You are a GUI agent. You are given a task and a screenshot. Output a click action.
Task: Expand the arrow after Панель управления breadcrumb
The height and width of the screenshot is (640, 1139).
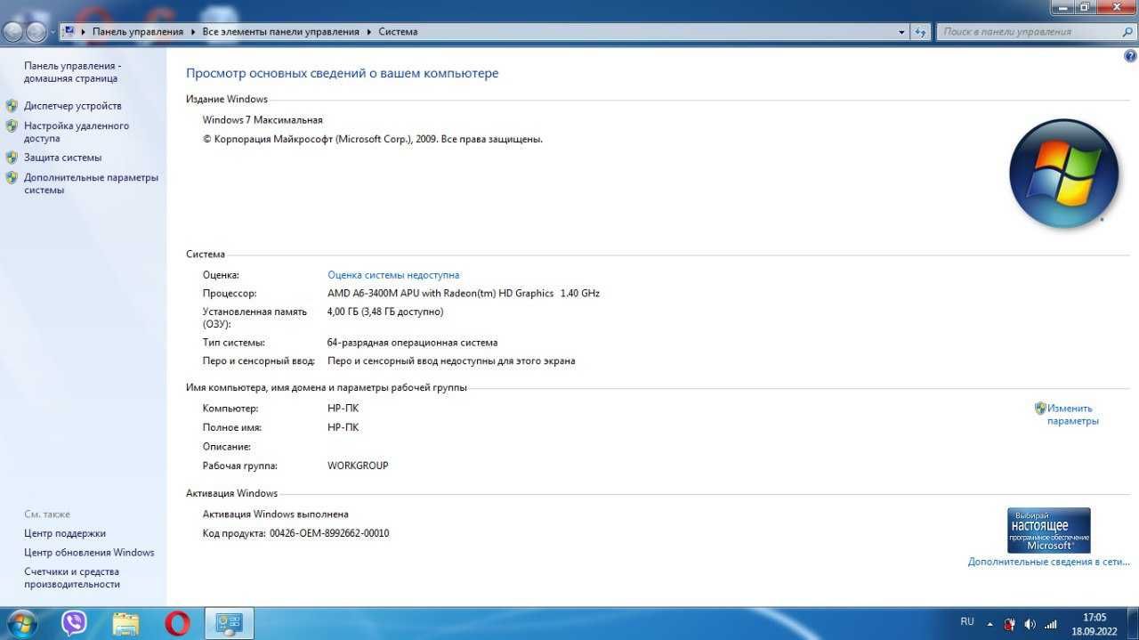[191, 32]
